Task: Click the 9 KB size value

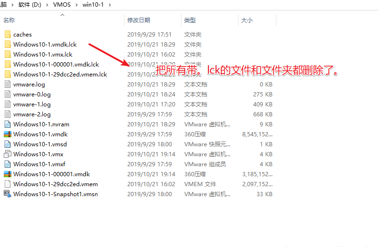Action: click(266, 124)
